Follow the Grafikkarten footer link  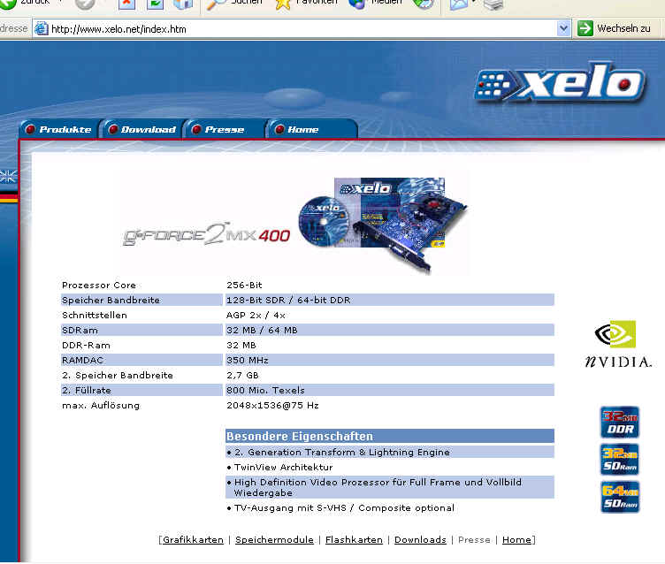pos(193,540)
